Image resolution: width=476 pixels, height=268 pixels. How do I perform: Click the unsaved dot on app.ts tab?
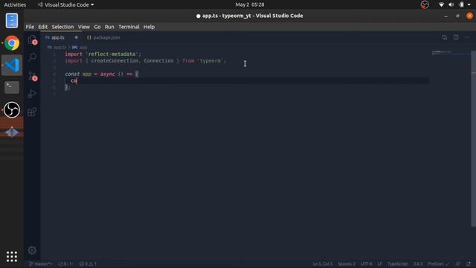pyautogui.click(x=76, y=37)
